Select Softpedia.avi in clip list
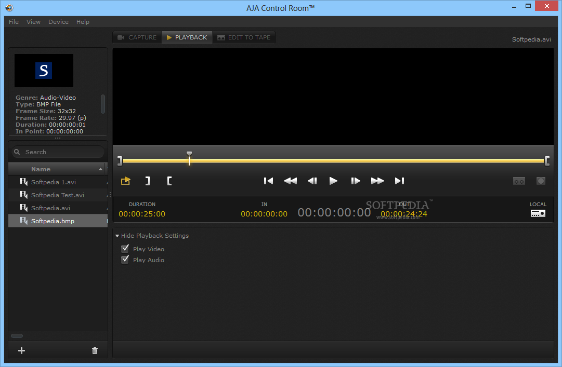Image resolution: width=562 pixels, height=367 pixels. click(58, 208)
